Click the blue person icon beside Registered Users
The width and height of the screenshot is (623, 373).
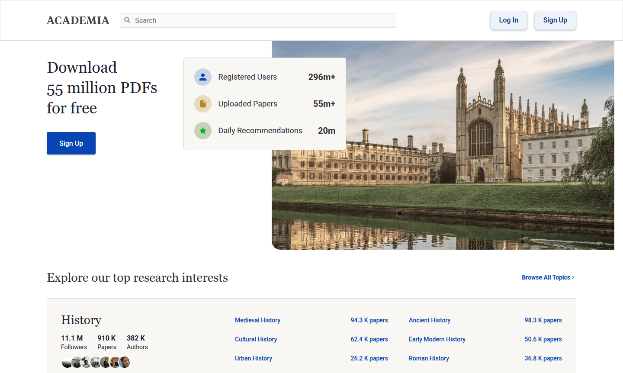click(203, 77)
